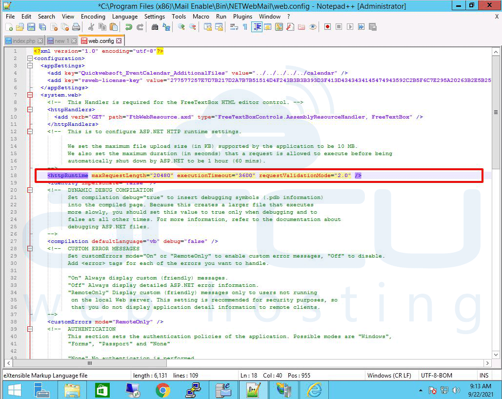Collapse the configuration block on line 2
The width and height of the screenshot is (502, 399).
pyautogui.click(x=30, y=58)
